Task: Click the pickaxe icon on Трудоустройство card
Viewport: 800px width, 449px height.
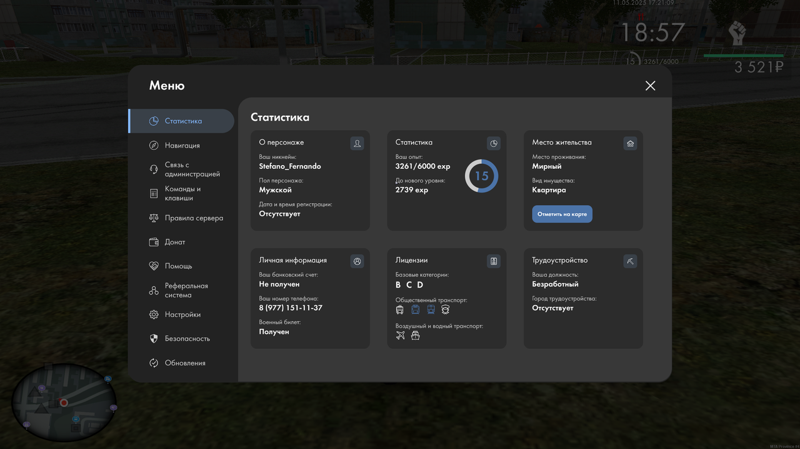Action: (630, 261)
